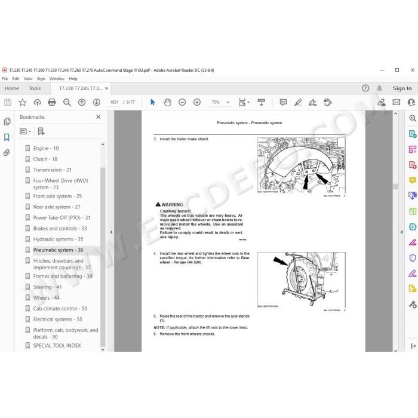
Task: Open the Edit menu
Action: (x=16, y=79)
